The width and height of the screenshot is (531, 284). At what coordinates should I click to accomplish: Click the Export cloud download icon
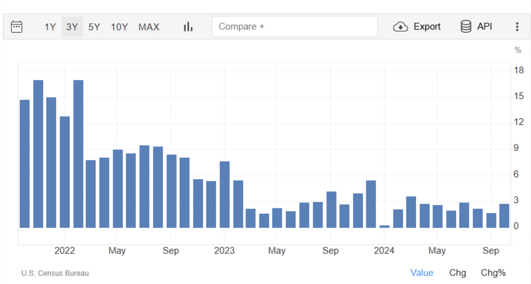pyautogui.click(x=401, y=26)
